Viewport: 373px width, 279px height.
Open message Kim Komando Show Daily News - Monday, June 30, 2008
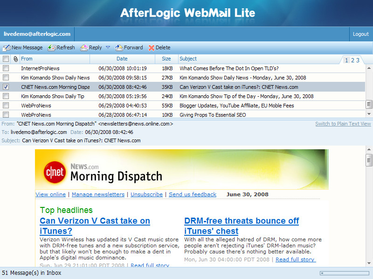point(243,78)
